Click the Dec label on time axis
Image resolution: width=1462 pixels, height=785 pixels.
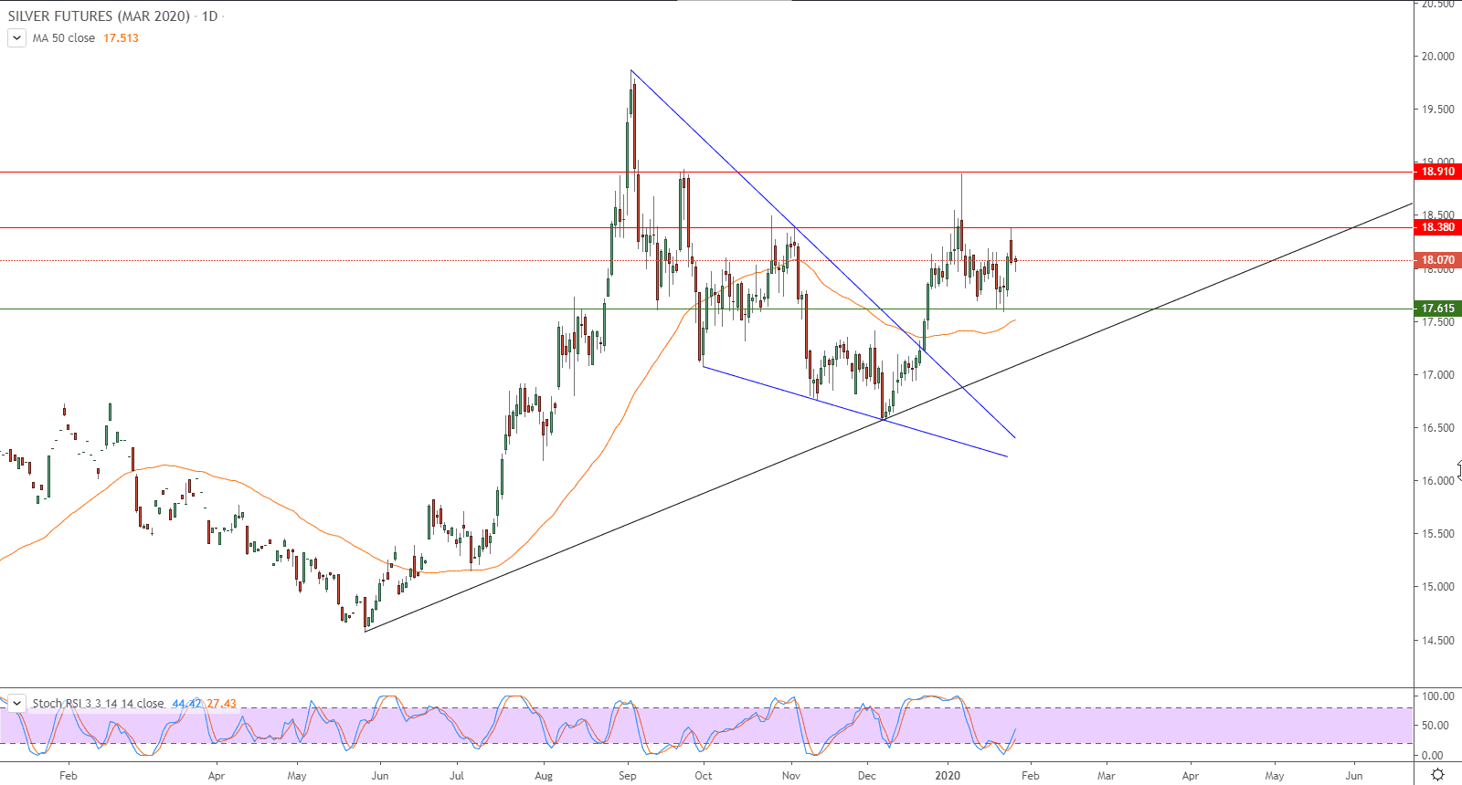click(866, 776)
